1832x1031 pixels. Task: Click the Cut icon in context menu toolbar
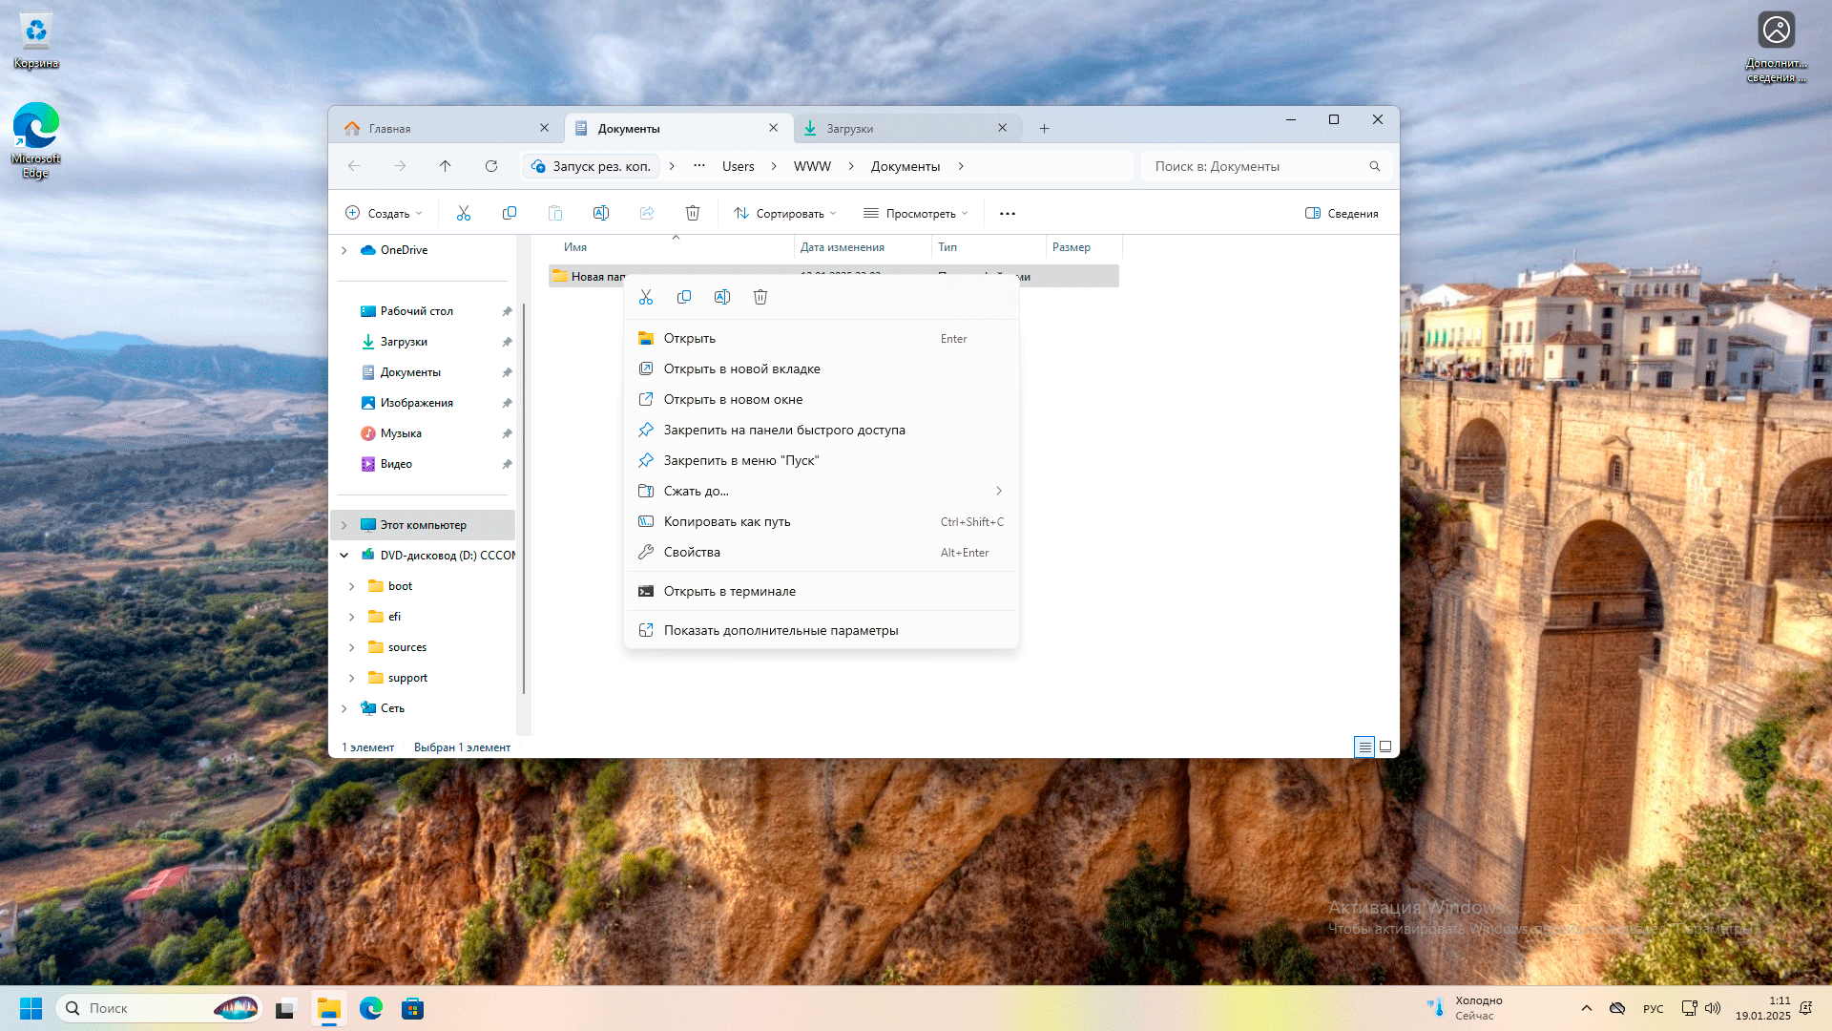point(645,296)
